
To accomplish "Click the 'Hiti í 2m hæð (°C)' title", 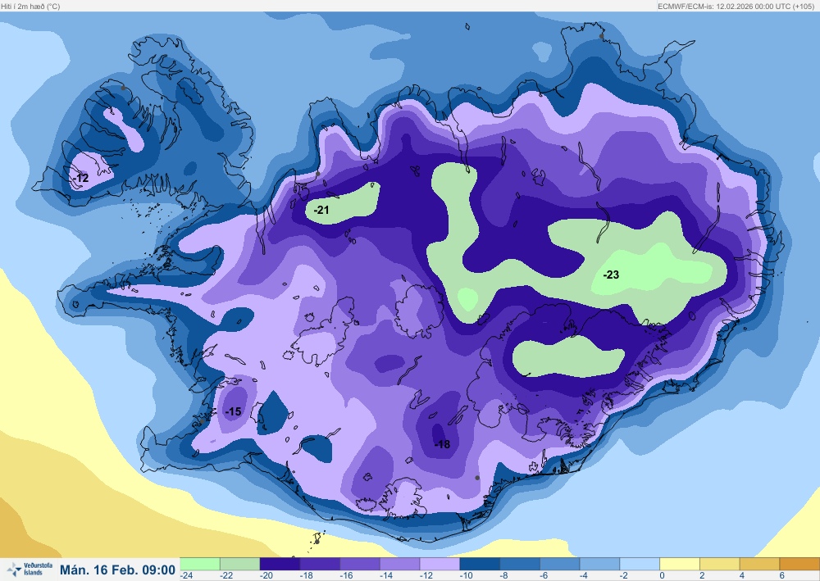I will [30, 7].
